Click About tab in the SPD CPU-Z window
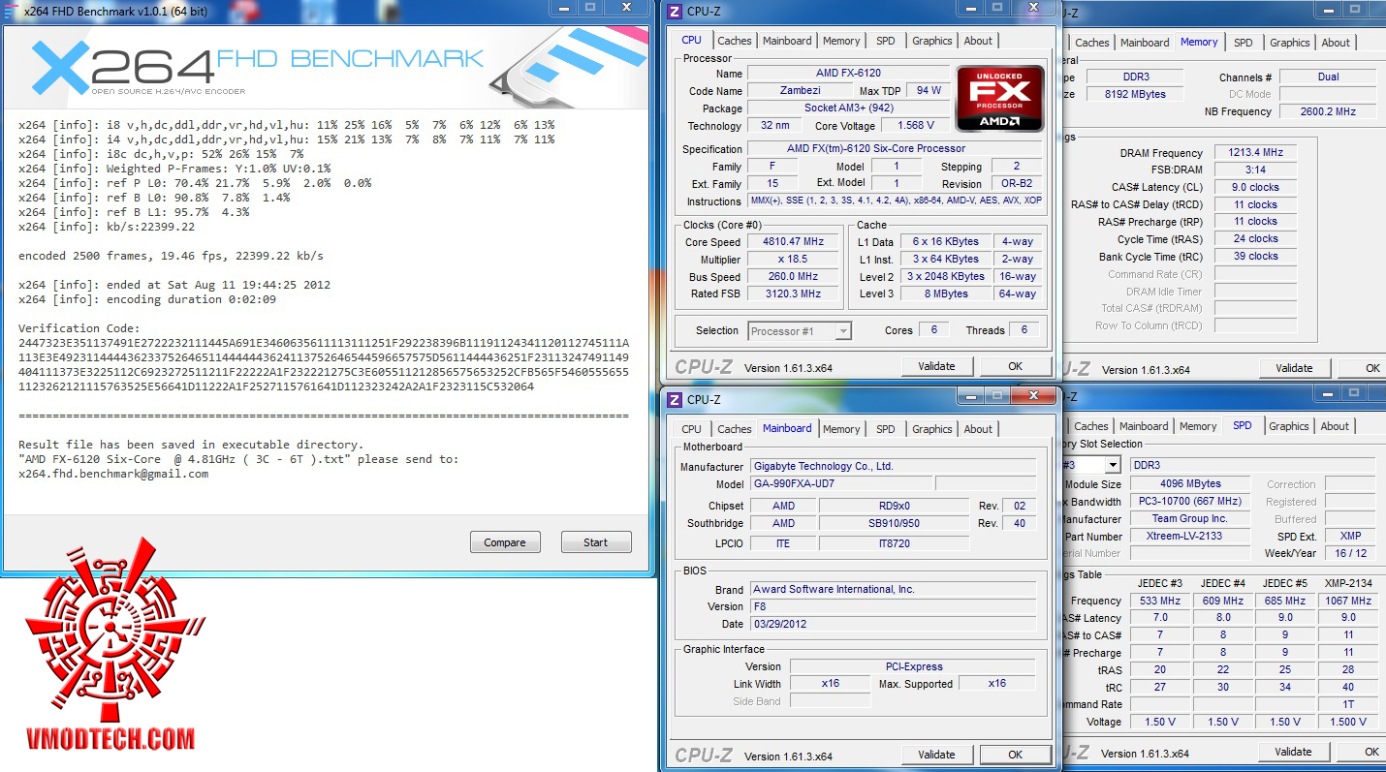Image resolution: width=1386 pixels, height=772 pixels. pyautogui.click(x=1335, y=426)
